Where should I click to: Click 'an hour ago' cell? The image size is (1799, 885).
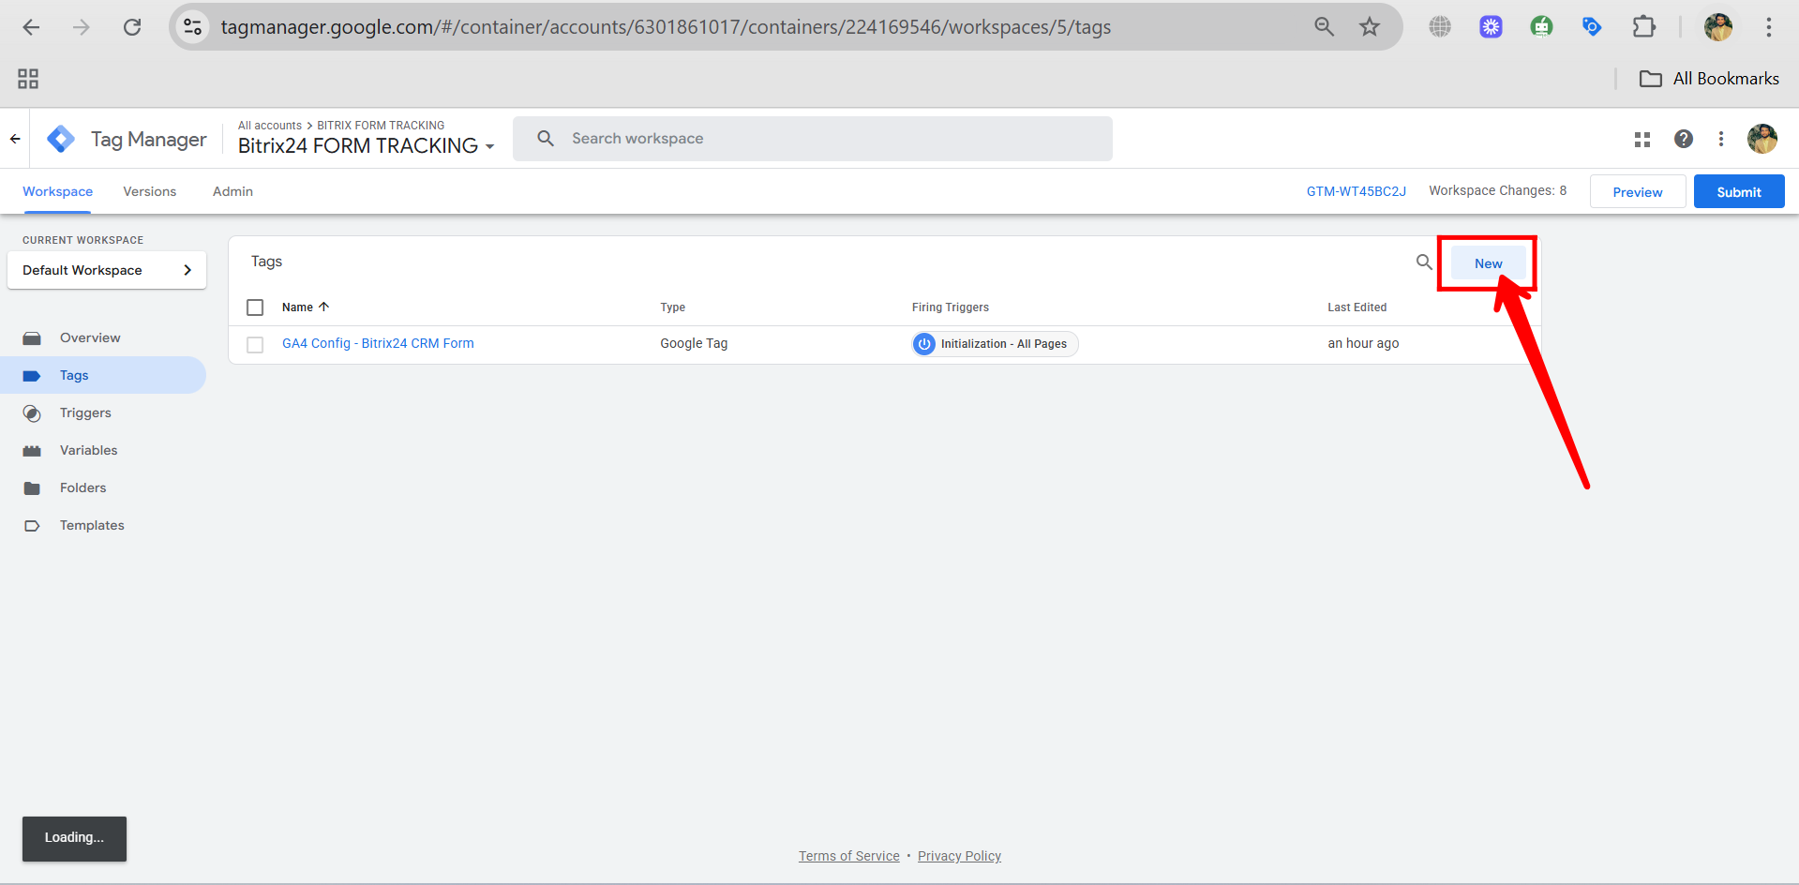pos(1363,343)
